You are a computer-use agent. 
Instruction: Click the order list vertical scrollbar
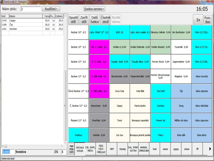(65, 79)
